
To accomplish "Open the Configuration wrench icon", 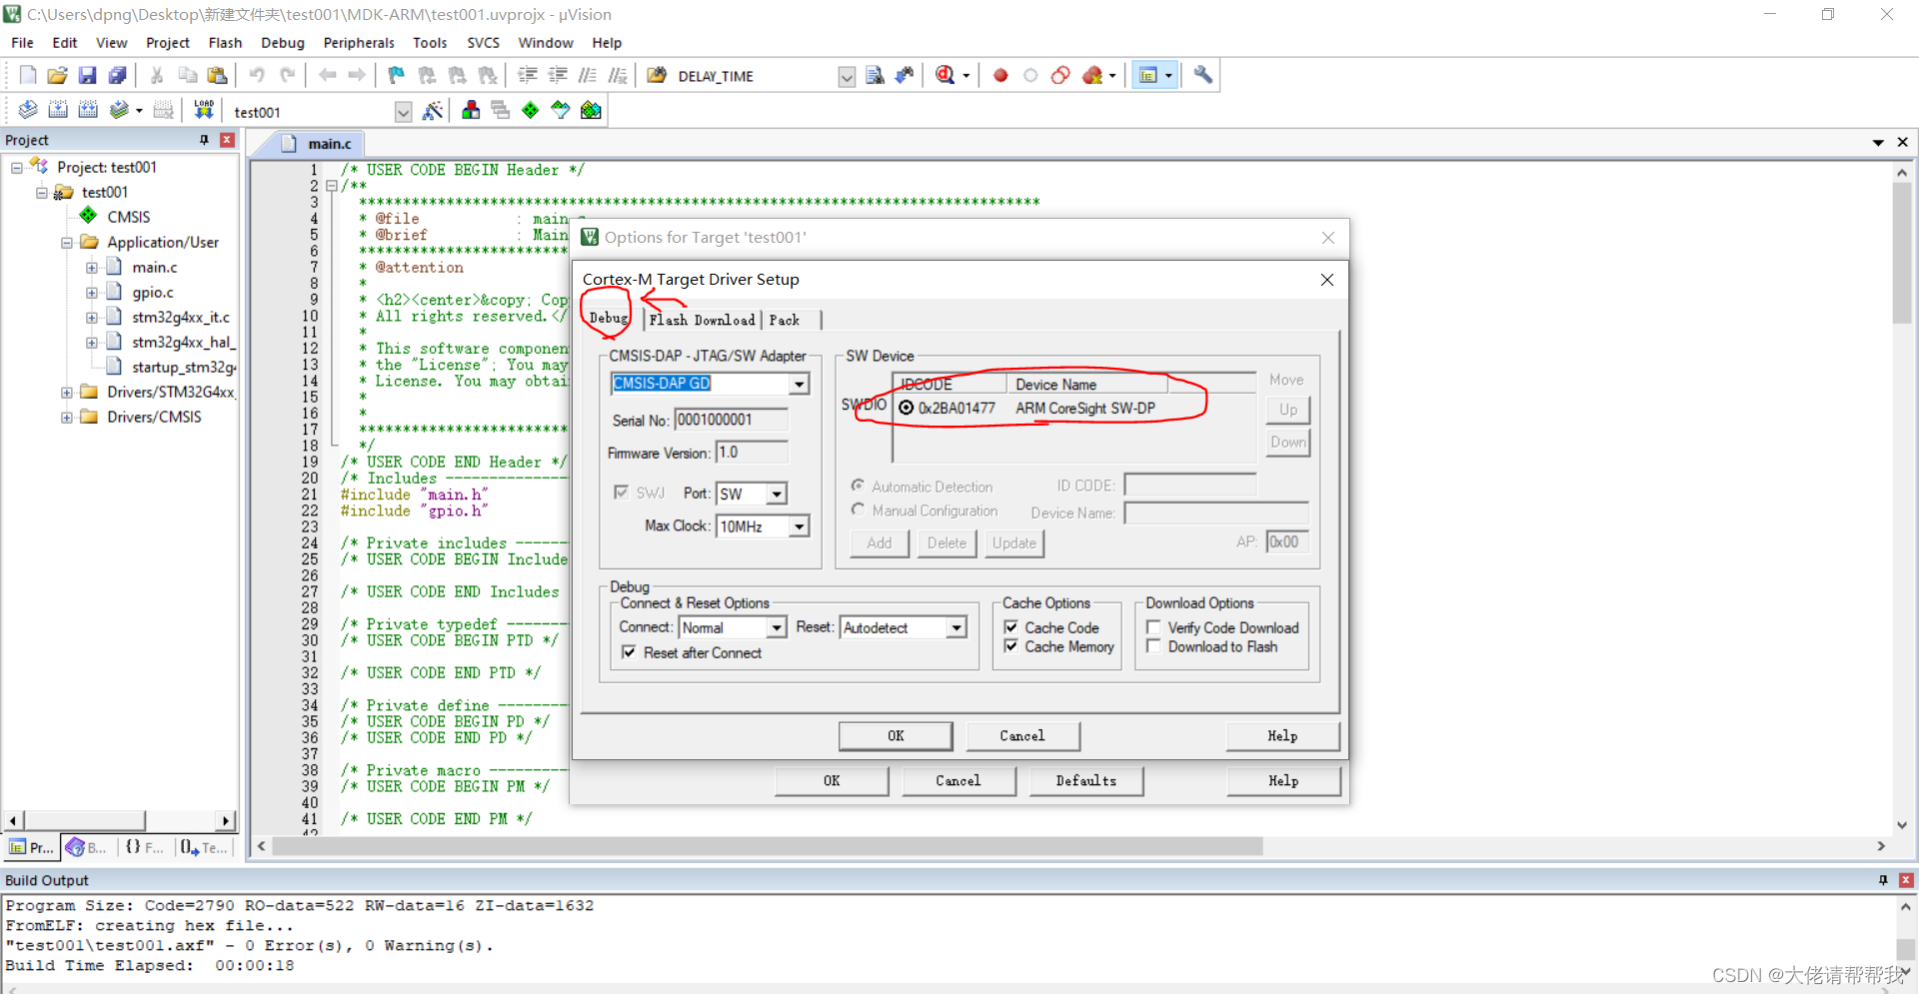I will pyautogui.click(x=1203, y=75).
